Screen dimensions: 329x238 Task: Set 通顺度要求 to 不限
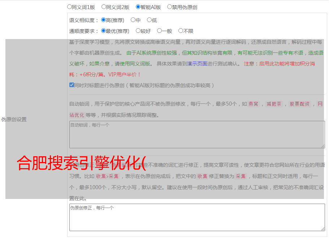[x=181, y=31]
